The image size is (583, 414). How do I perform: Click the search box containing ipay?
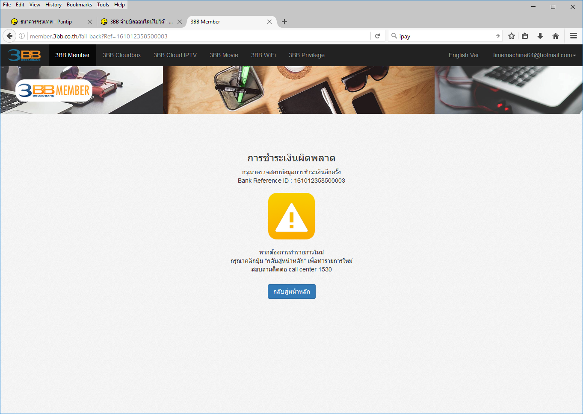click(x=445, y=36)
